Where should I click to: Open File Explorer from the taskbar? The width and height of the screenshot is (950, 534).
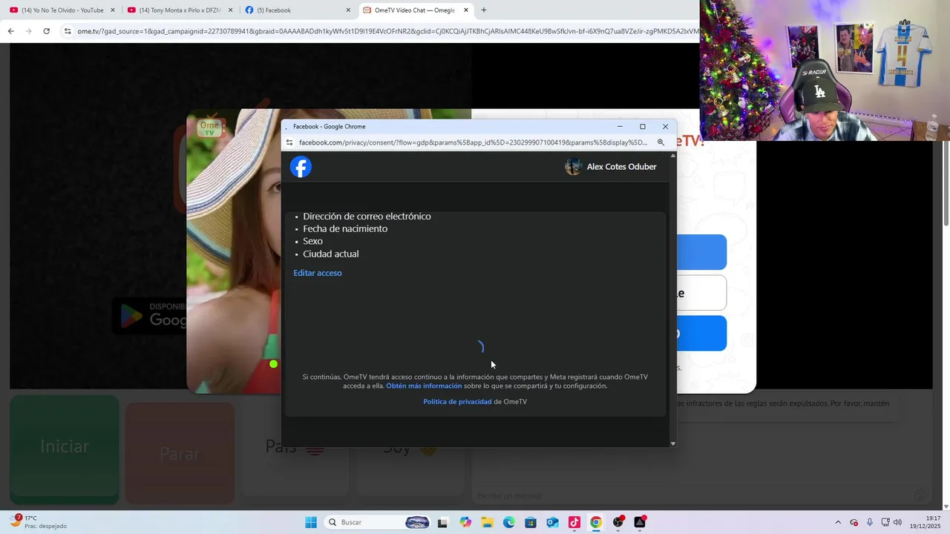pos(487,522)
